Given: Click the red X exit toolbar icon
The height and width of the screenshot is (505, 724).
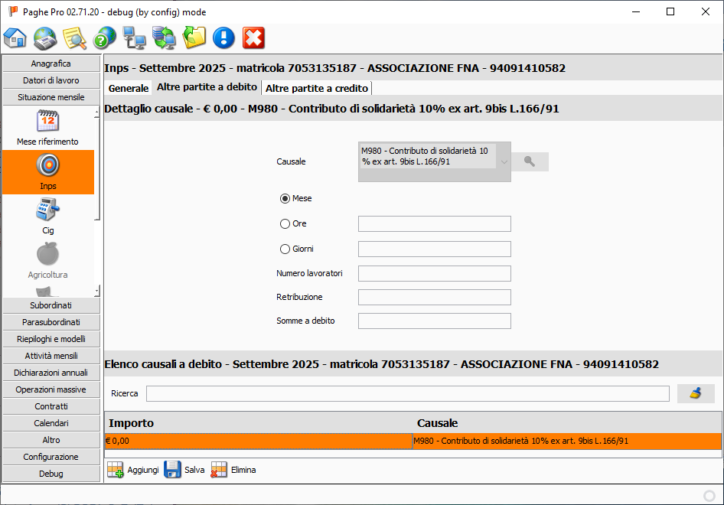Looking at the screenshot, I should (x=253, y=37).
